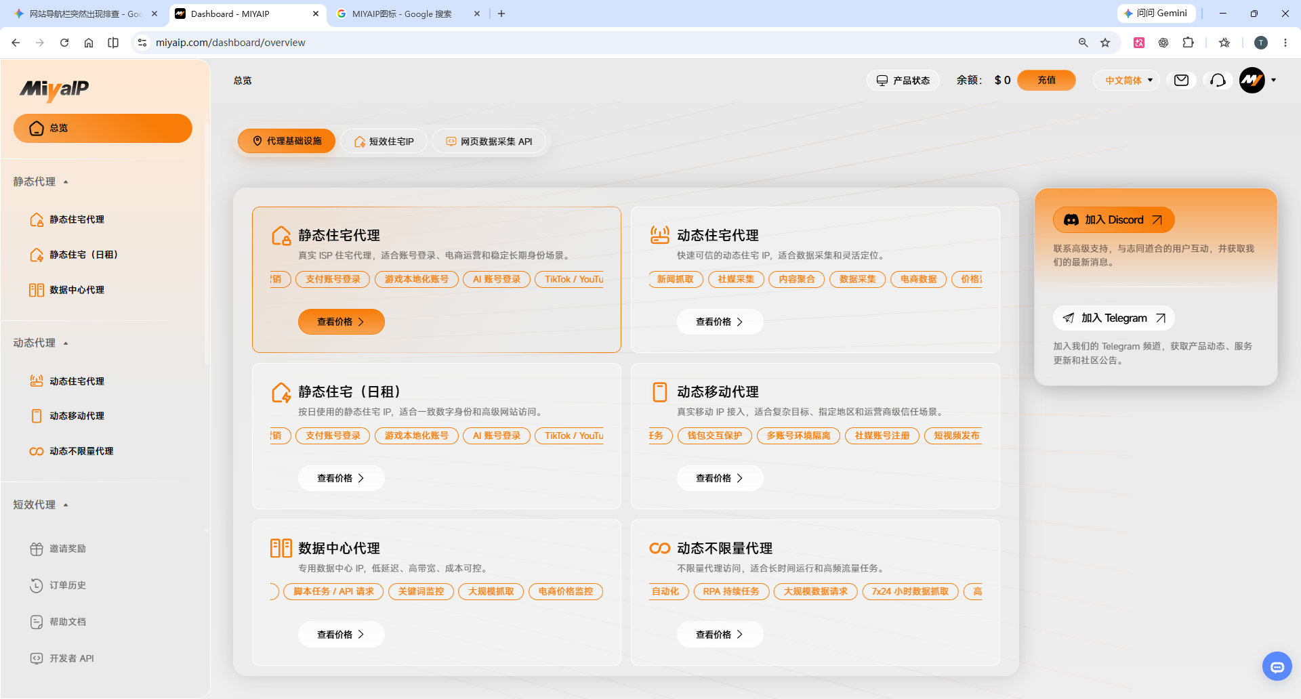Open the floating chat bubble widget

[x=1277, y=667]
